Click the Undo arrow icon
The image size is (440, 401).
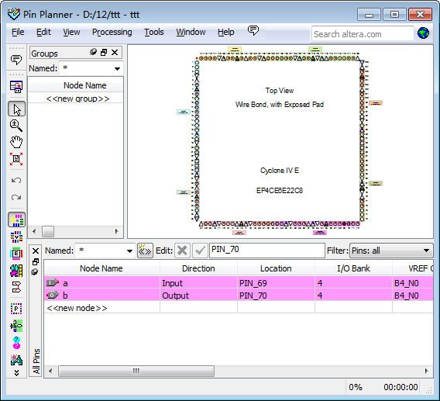point(16,180)
